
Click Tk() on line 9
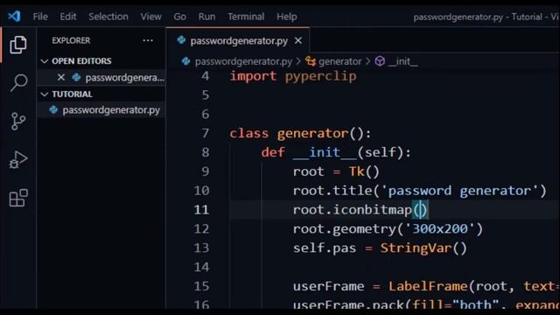364,171
